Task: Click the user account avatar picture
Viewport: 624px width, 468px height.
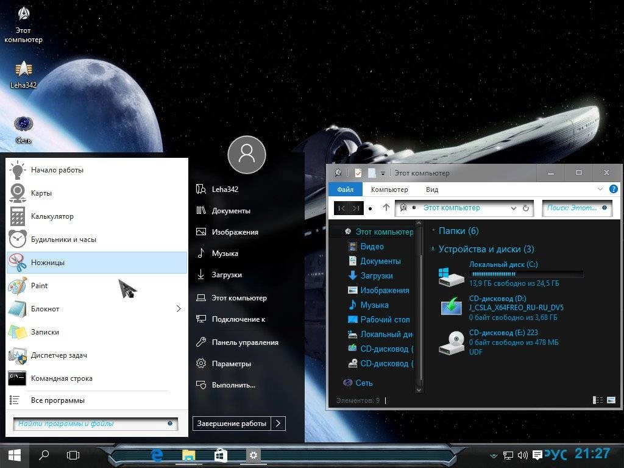Action: point(247,154)
